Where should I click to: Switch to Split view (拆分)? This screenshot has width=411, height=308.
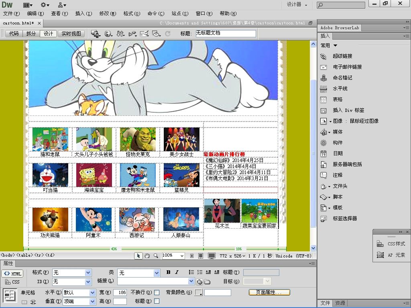click(x=31, y=34)
